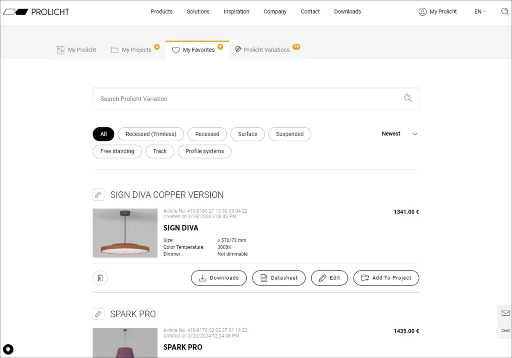The width and height of the screenshot is (512, 358).
Task: Select the My Favorites tab
Action: coord(197,50)
